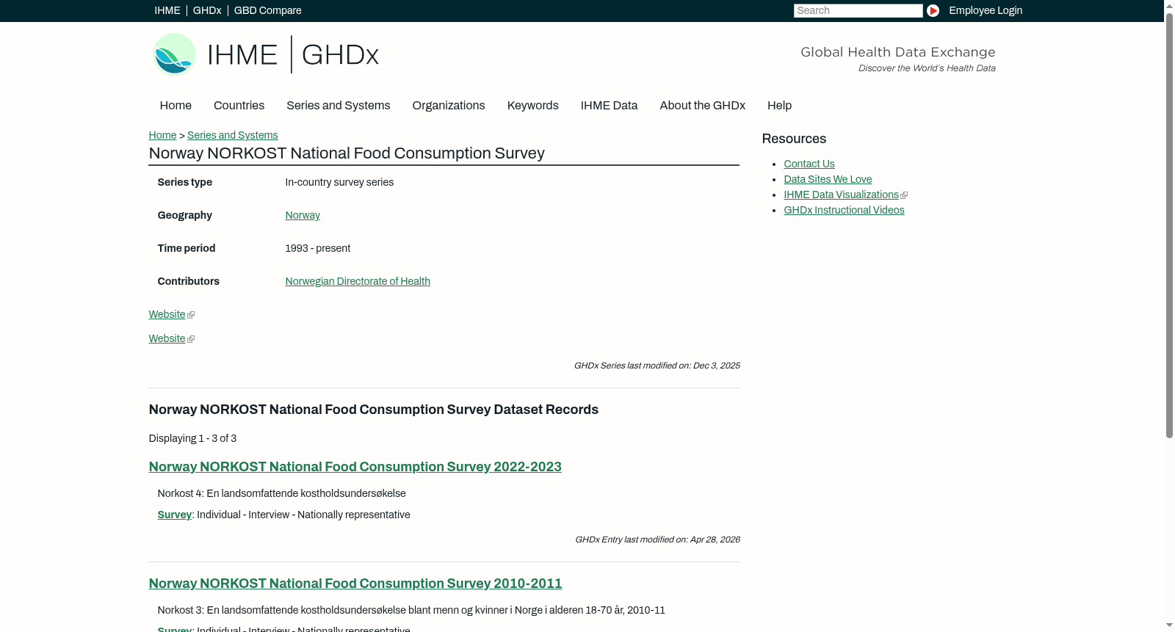Click the 'Displaying 1 - 3 of 3' count text
Image resolution: width=1175 pixels, height=632 pixels.
(192, 438)
